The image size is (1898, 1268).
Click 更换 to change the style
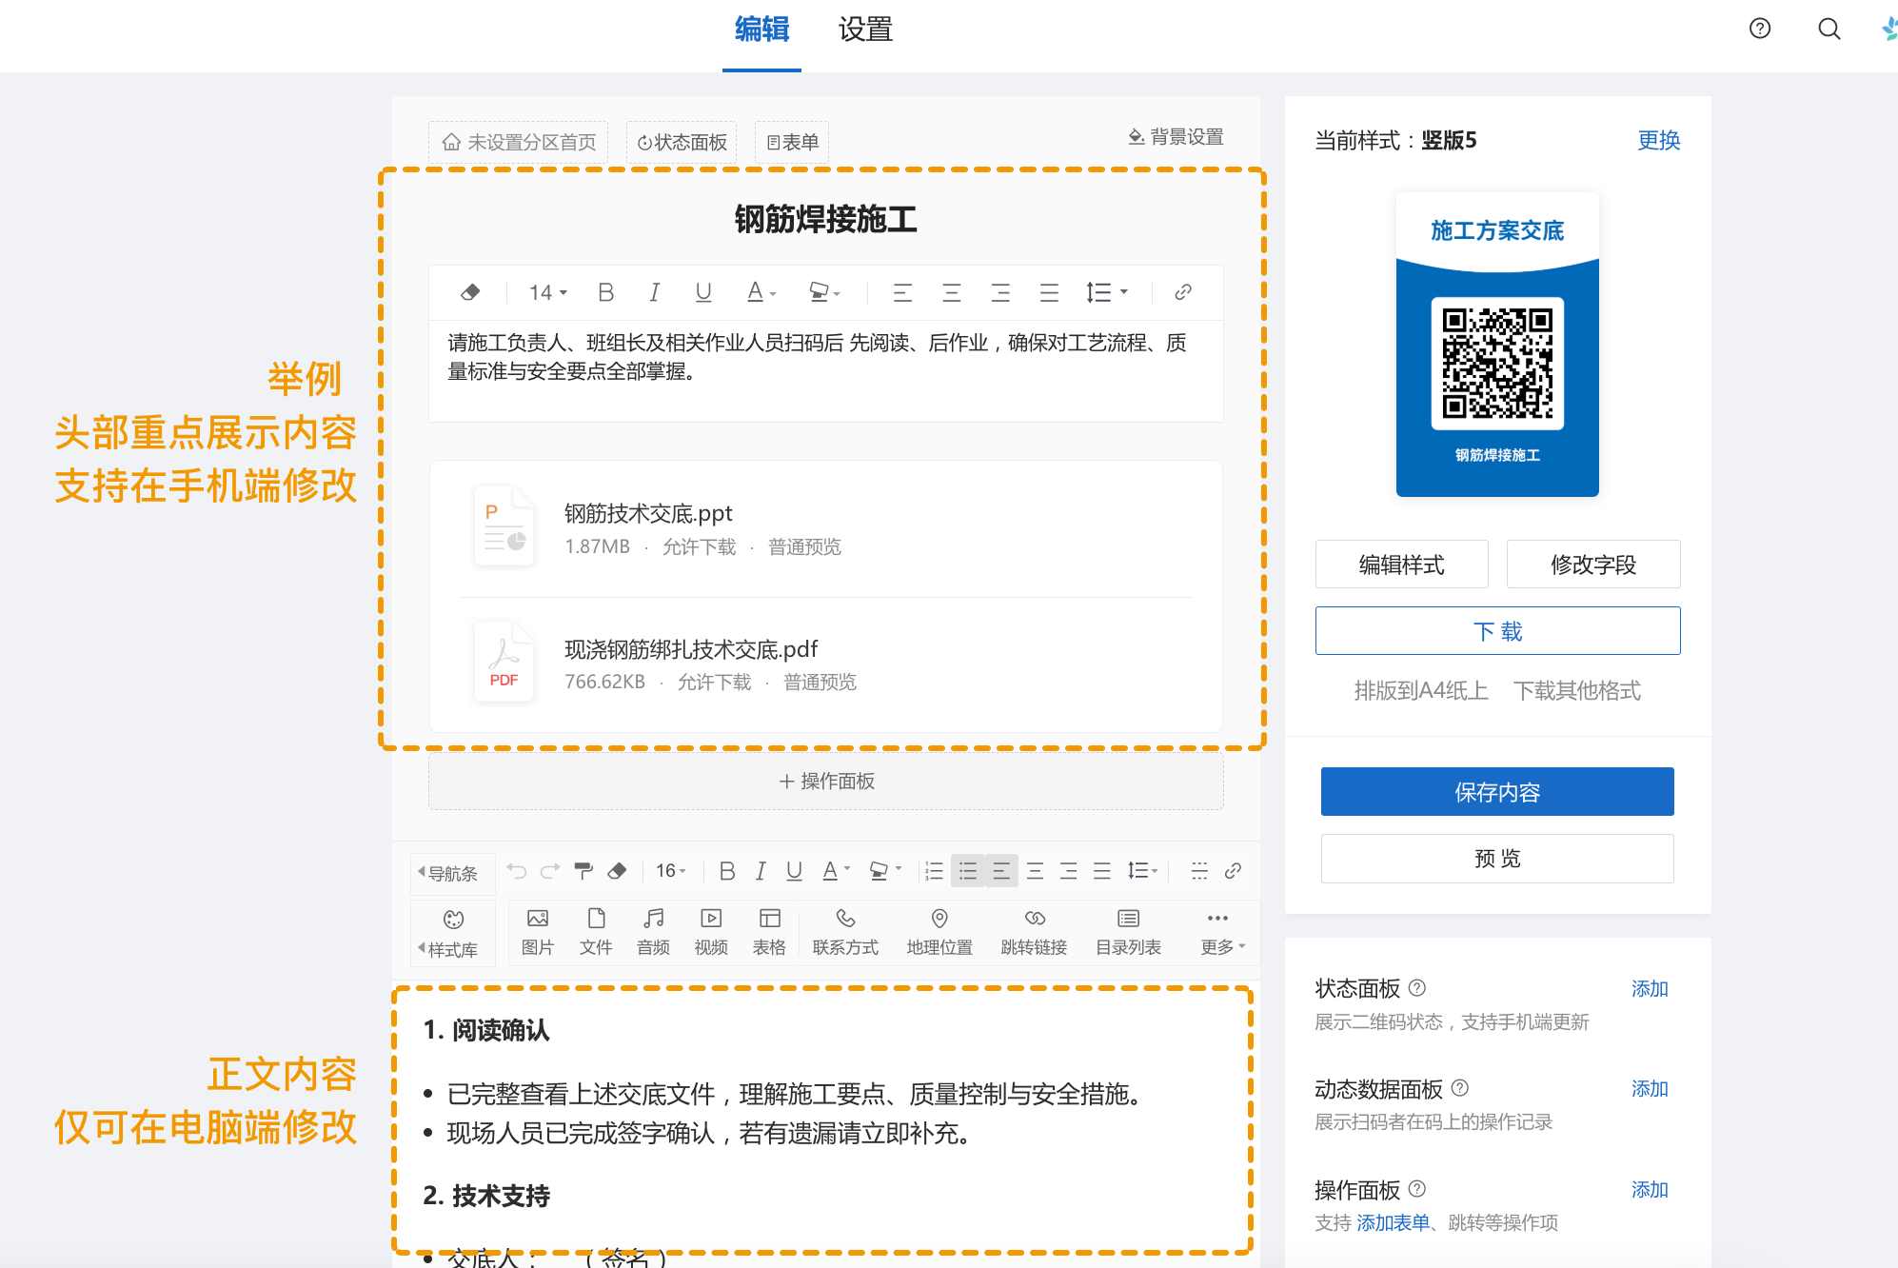tap(1658, 141)
